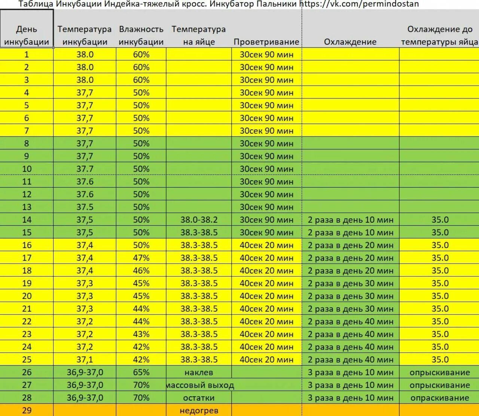Select humidity '65%' in day 26 row
Screen dimensions: 479x416
point(141,372)
